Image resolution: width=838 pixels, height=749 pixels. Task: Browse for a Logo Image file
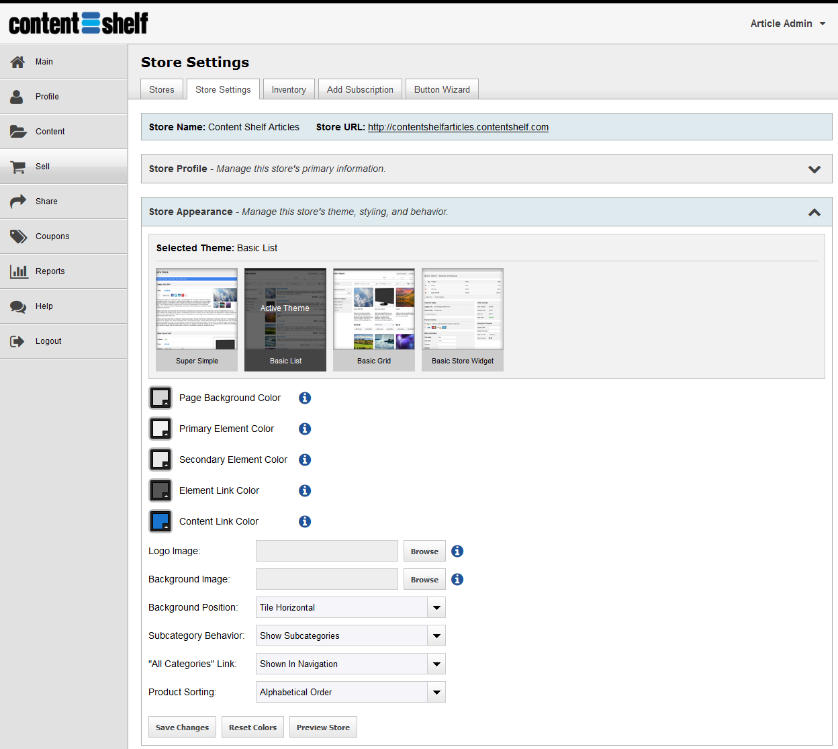(424, 551)
